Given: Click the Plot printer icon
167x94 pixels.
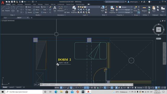Looking at the screenshot, I should point(22,2).
